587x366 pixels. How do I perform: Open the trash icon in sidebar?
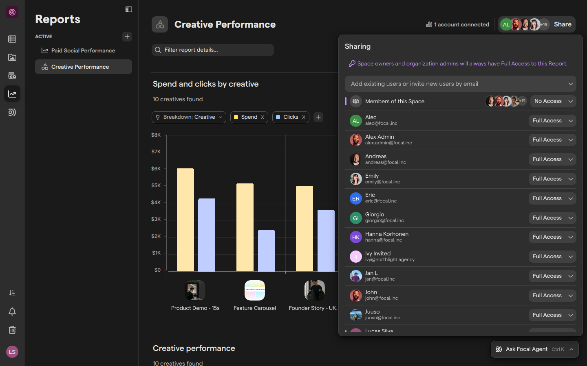click(x=12, y=330)
